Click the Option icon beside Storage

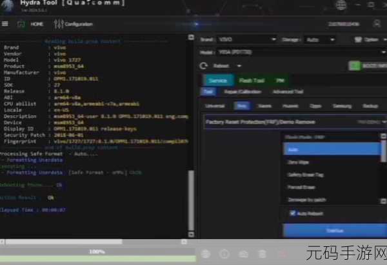pos(358,39)
